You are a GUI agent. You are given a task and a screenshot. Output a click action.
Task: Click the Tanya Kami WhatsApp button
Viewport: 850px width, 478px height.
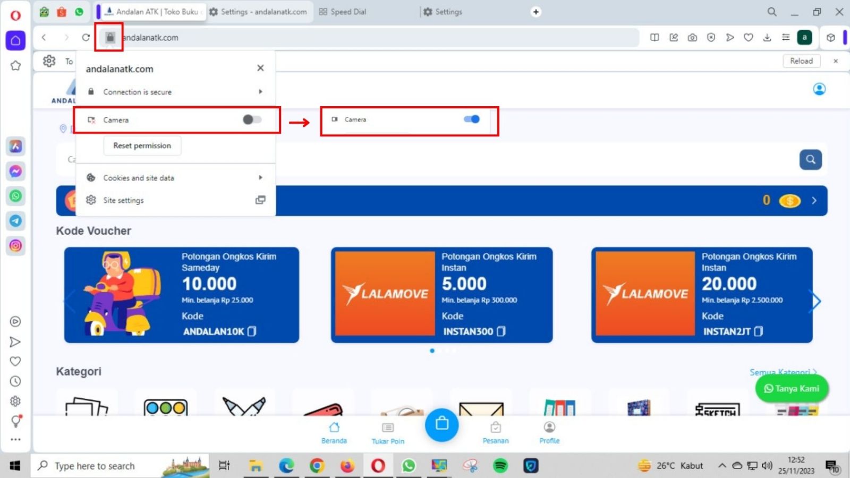click(792, 389)
